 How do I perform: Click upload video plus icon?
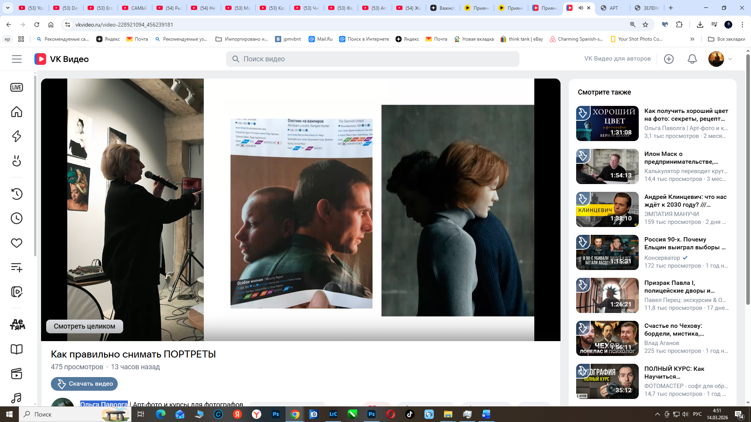[x=668, y=59]
